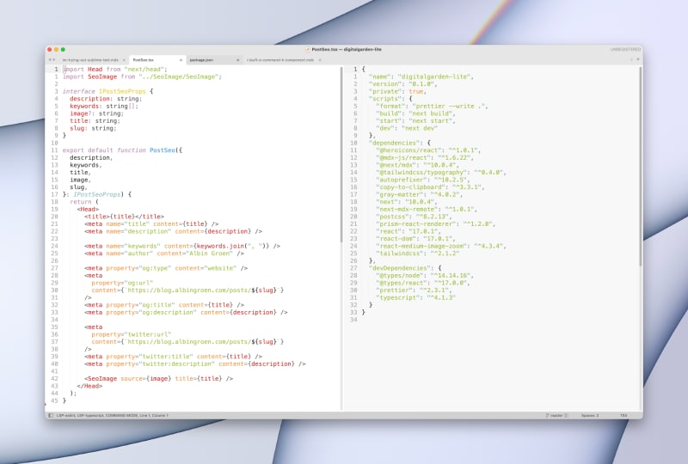This screenshot has width=688, height=464.
Task: Click line number 45 in PostSeo.tsx gutter
Action: pyautogui.click(x=54, y=401)
